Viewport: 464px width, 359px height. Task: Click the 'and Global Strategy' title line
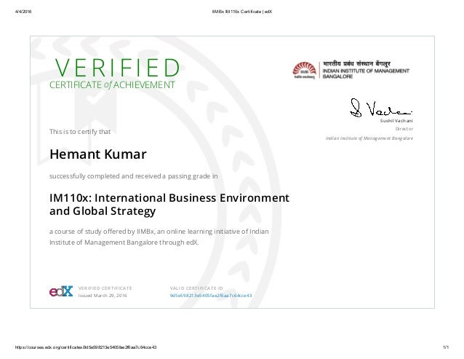tap(103, 211)
